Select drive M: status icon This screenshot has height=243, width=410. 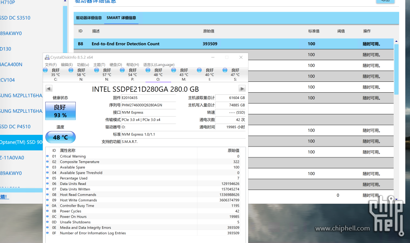[x=174, y=70]
